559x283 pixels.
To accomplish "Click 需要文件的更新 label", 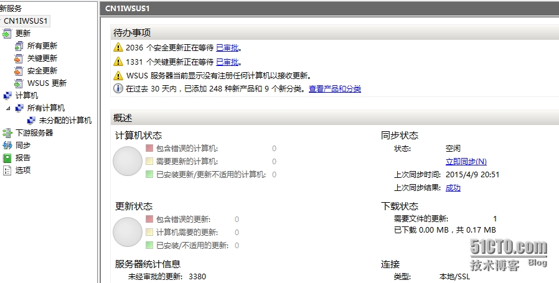I will click(421, 219).
